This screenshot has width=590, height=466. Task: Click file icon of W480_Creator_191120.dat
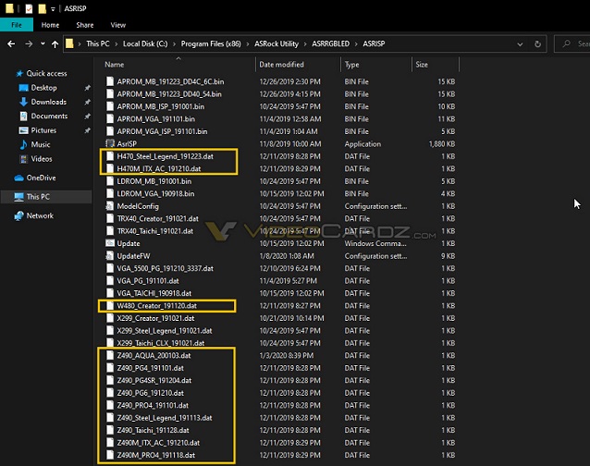coord(110,306)
